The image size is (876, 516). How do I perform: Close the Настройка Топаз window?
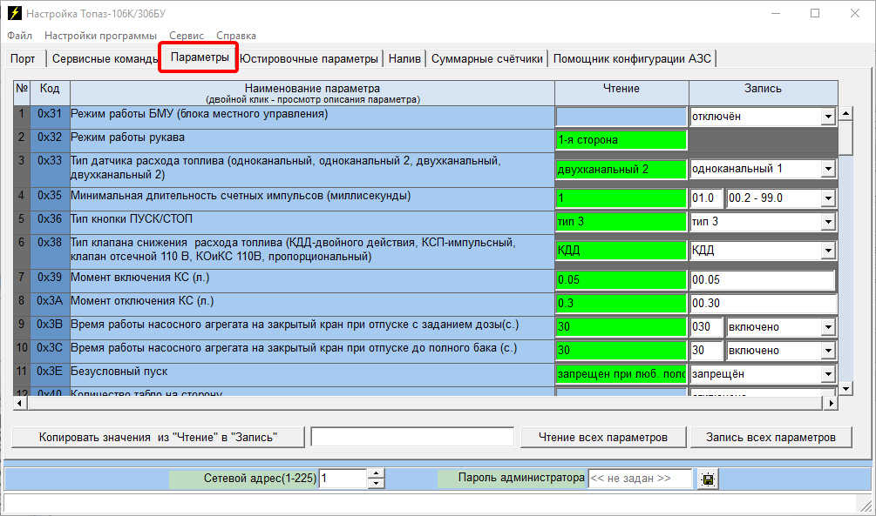coord(855,13)
